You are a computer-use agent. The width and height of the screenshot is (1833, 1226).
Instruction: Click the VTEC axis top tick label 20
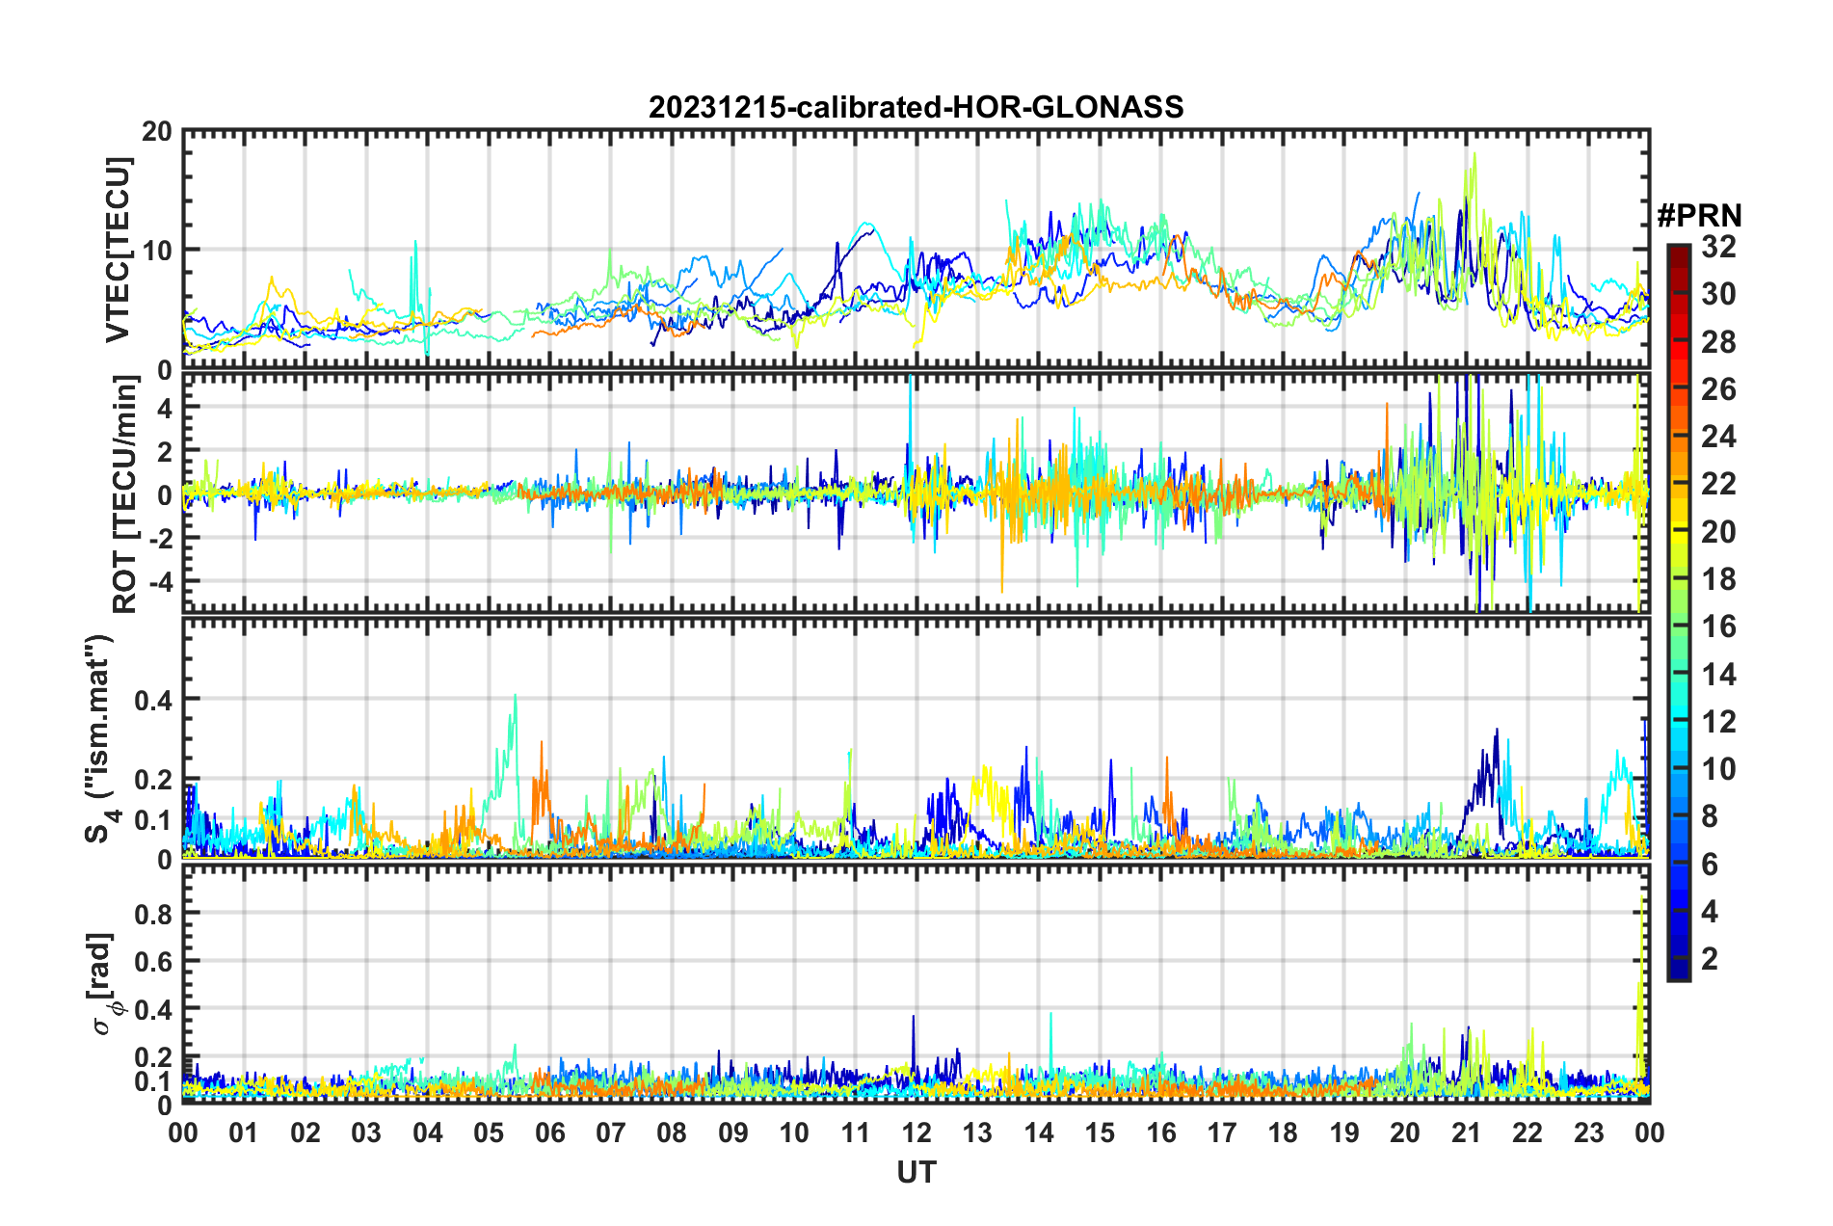pyautogui.click(x=157, y=132)
